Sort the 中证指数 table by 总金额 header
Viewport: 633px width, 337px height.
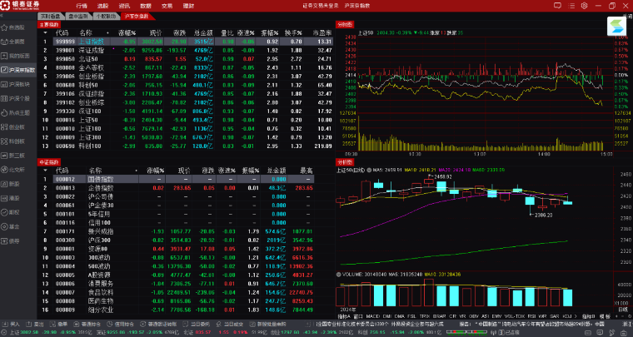coord(277,171)
